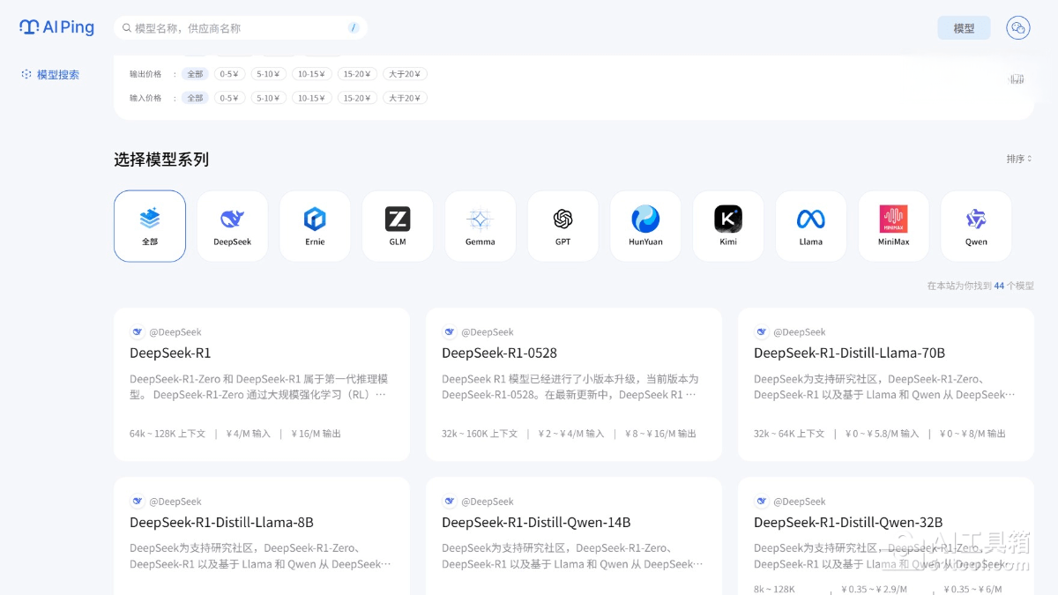The width and height of the screenshot is (1058, 595).
Task: Focus the model name search field
Action: (238, 28)
